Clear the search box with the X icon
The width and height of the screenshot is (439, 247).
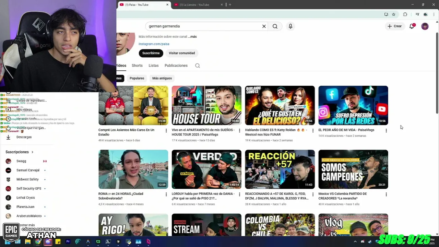pyautogui.click(x=264, y=26)
